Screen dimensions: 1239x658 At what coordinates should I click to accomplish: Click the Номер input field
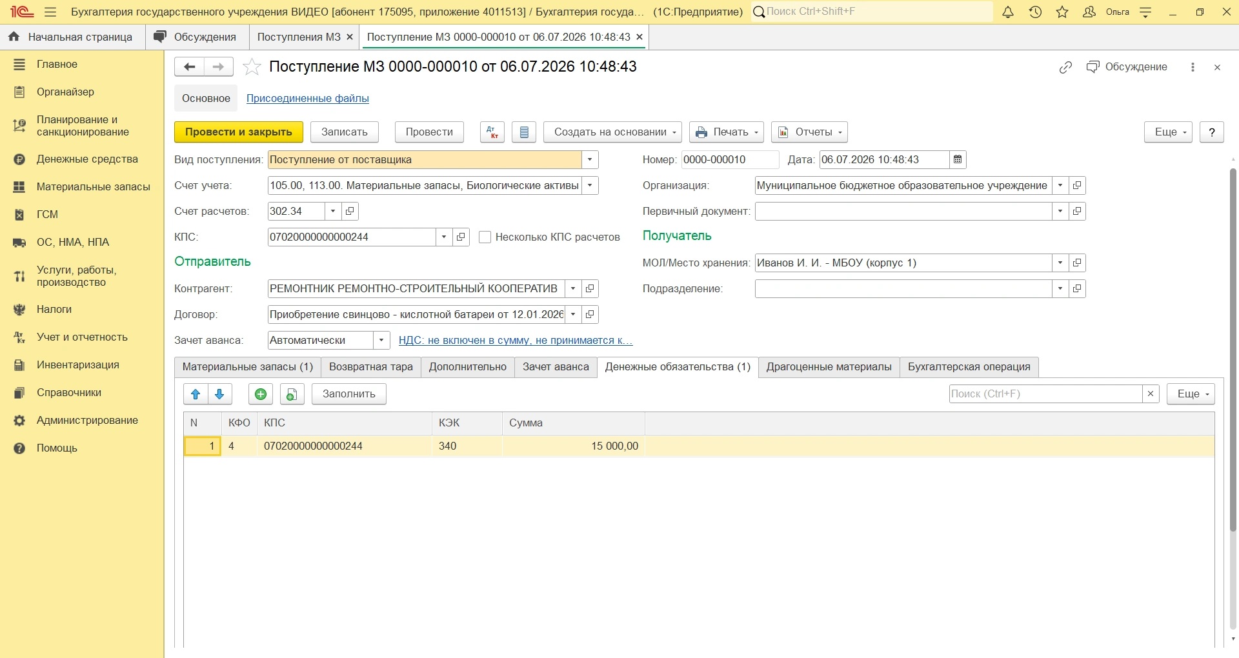pos(730,159)
